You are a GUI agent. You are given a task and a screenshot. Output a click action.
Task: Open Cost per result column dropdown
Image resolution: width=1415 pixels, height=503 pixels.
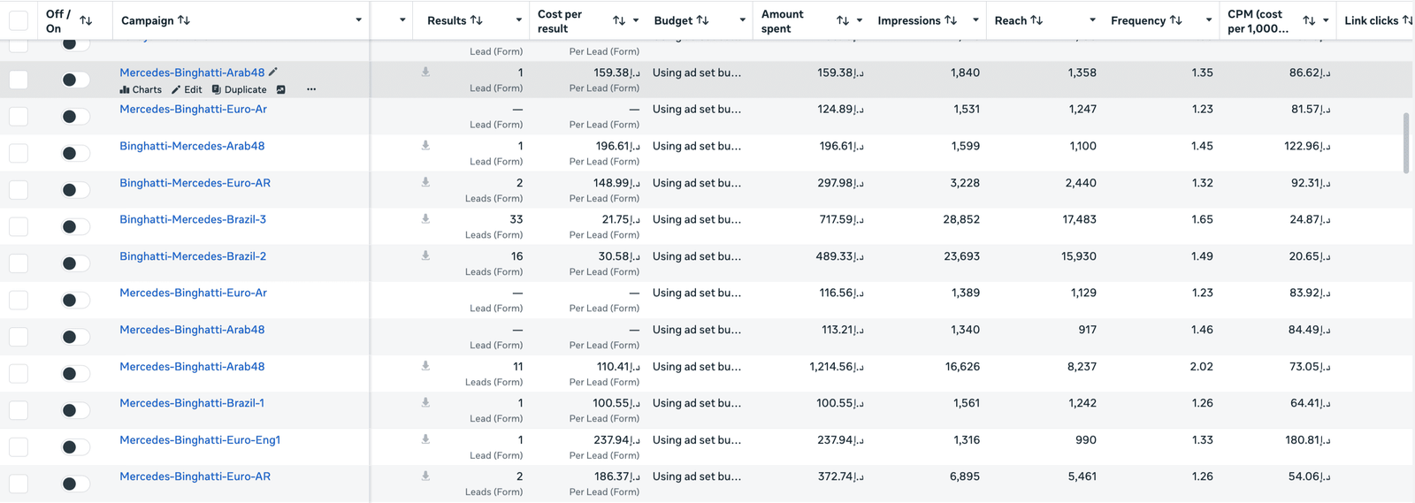coord(636,20)
